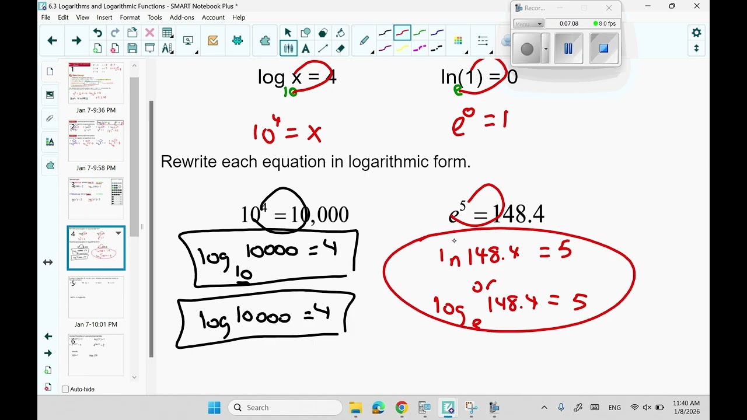Select the Fill paint bucket tool
Viewport: 747px width, 420px height.
click(340, 33)
